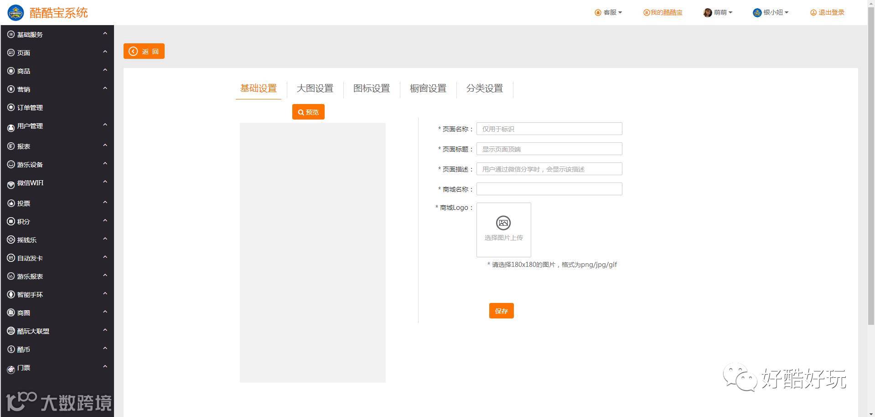Viewport: 875px width, 417px height.
Task: Click the 游乐报表 sidebar icon
Action: (x=11, y=276)
